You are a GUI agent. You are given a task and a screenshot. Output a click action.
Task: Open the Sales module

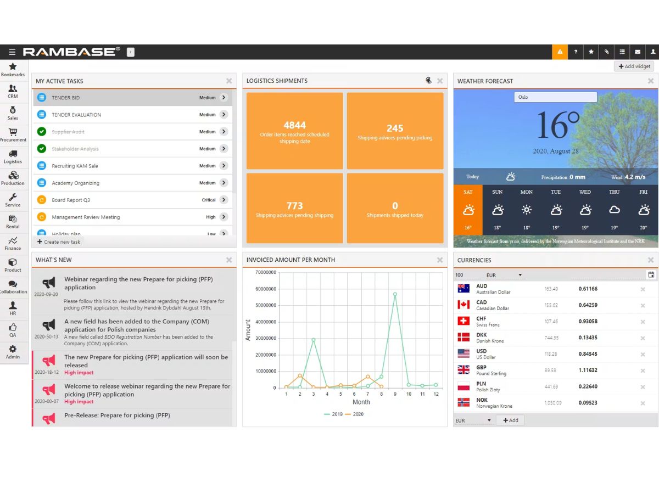(13, 113)
